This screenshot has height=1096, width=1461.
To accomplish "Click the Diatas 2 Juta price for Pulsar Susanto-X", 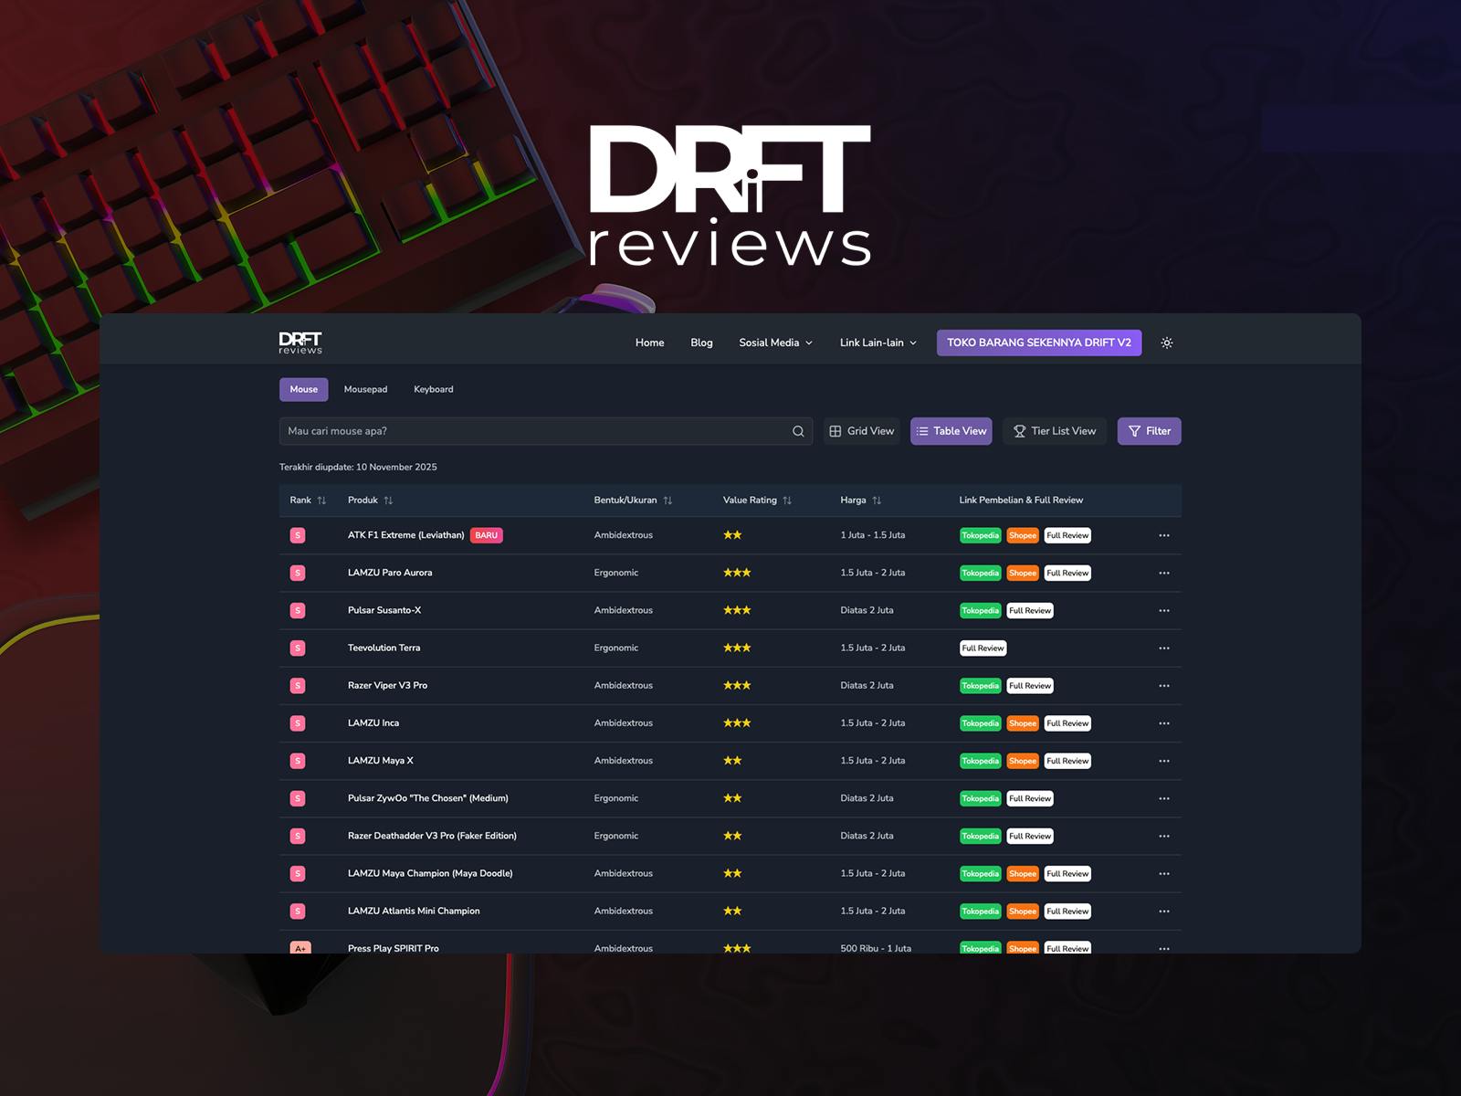I will pos(867,610).
